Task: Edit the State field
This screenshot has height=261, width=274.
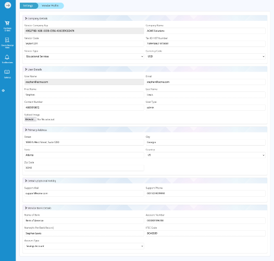Action: (x=84, y=155)
